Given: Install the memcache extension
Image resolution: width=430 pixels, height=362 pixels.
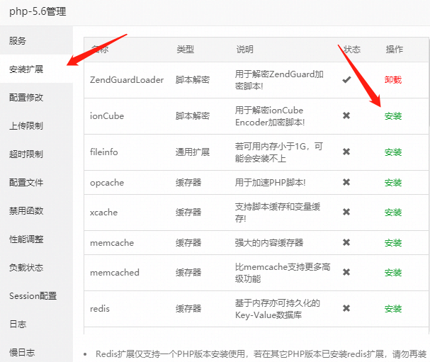Looking at the screenshot, I should pyautogui.click(x=393, y=243).
